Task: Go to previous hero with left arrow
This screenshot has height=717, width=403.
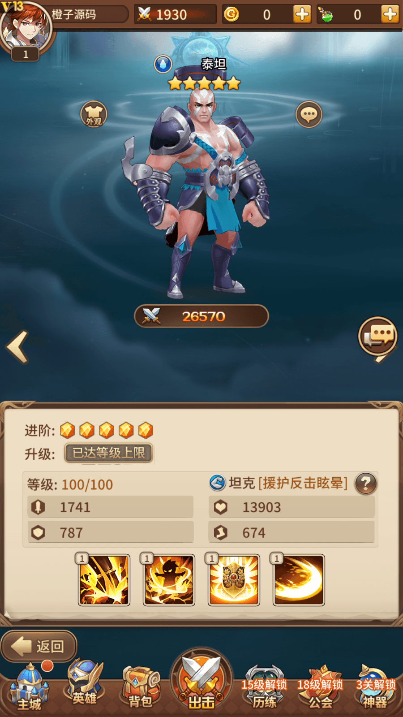Action: pyautogui.click(x=17, y=347)
